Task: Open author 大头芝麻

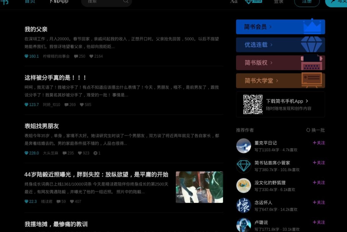Action: (51, 153)
